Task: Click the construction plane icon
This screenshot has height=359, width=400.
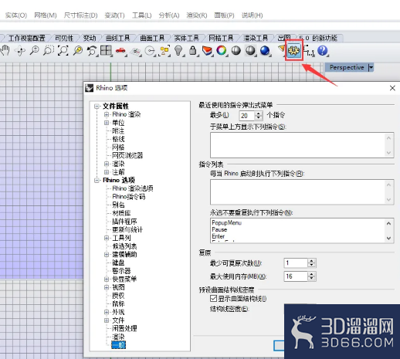Action: point(136,51)
